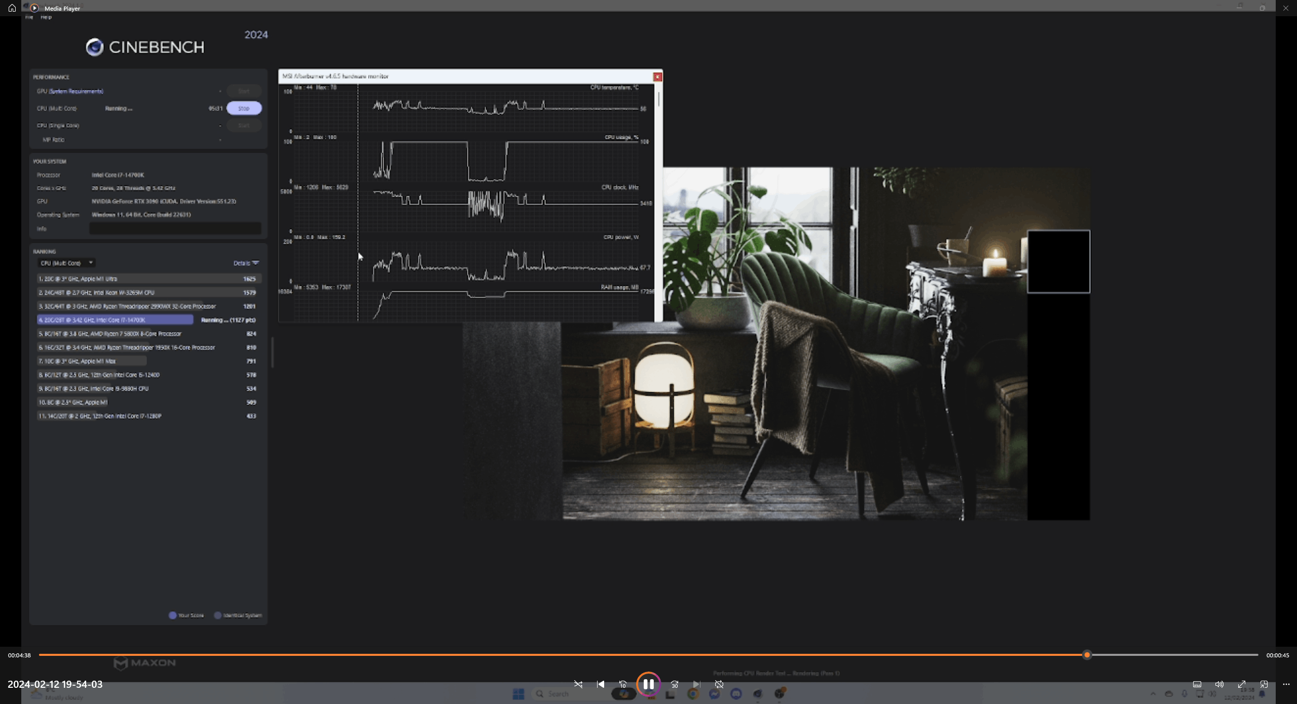Enter full screen mode

[1242, 684]
